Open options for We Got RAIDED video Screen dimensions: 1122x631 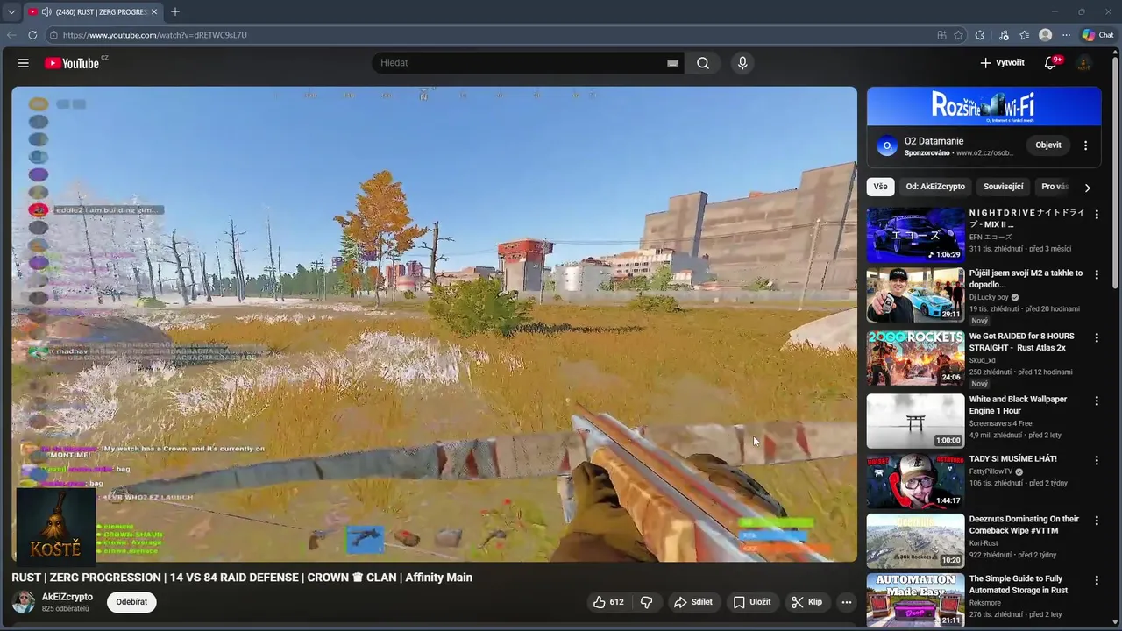tap(1097, 337)
